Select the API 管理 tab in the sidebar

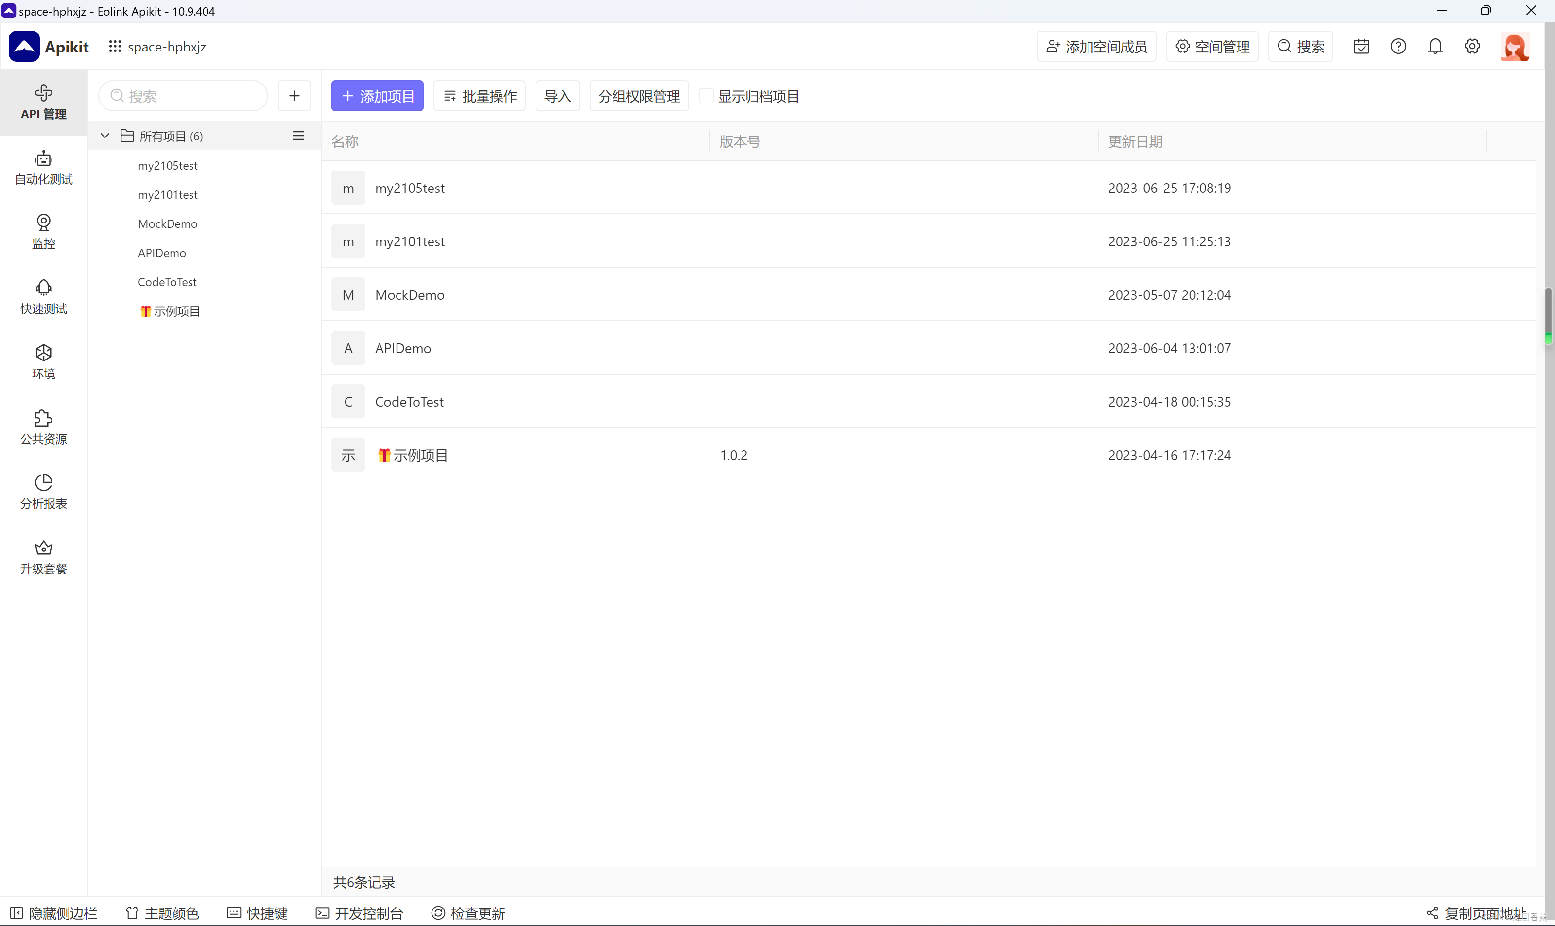44,103
